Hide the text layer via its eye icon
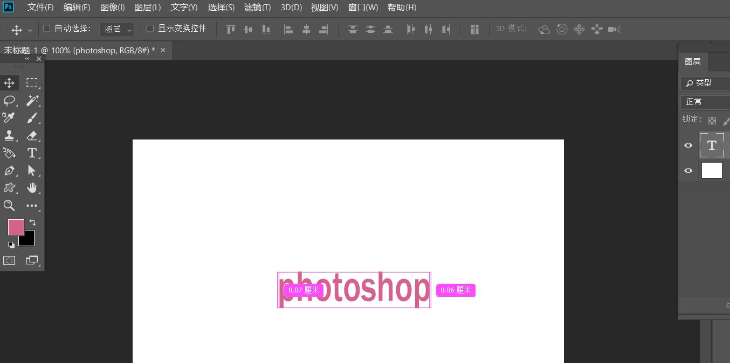 click(688, 145)
